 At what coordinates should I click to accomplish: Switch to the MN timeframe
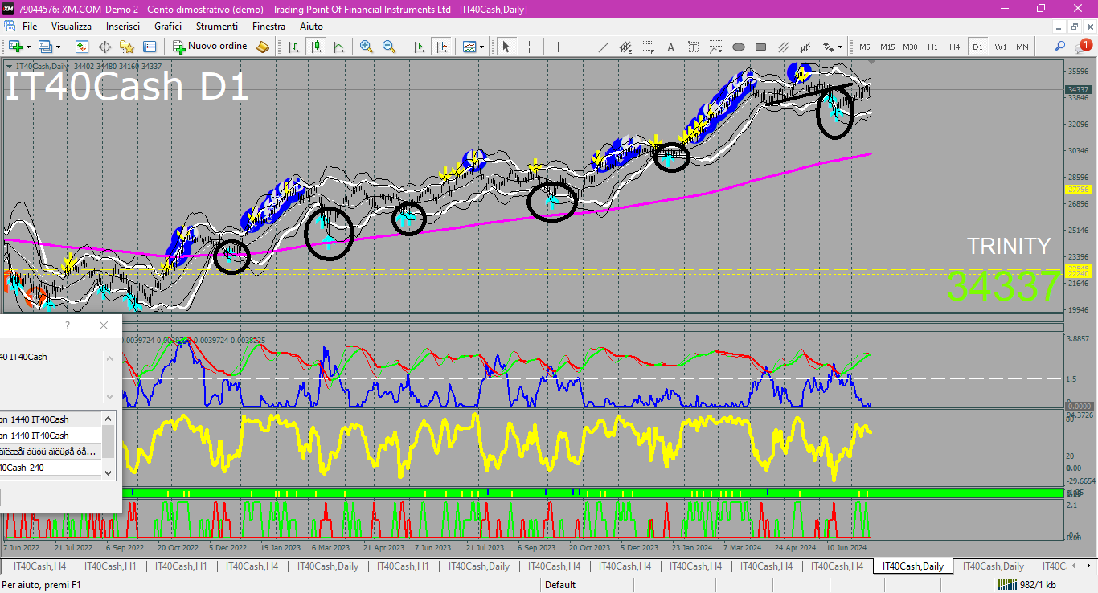[x=1022, y=47]
